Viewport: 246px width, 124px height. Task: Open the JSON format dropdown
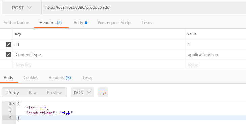[x=82, y=92]
